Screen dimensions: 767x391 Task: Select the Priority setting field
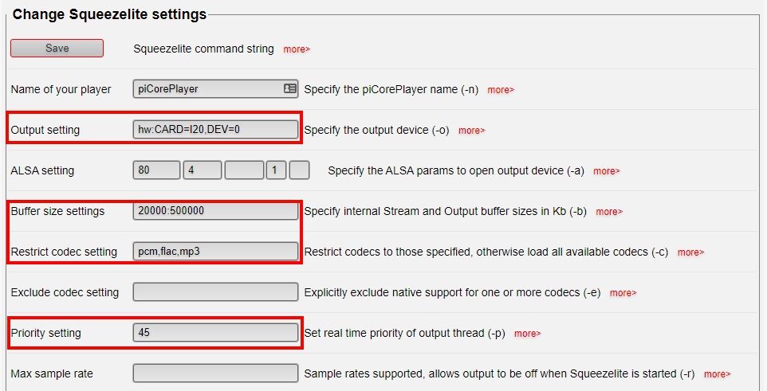pos(215,333)
